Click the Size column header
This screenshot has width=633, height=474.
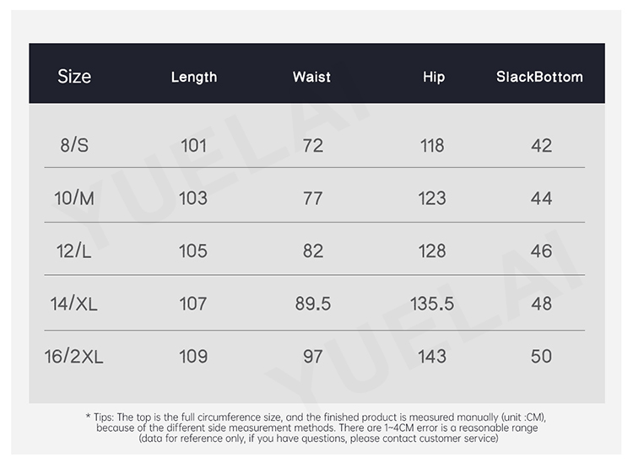[x=74, y=77]
